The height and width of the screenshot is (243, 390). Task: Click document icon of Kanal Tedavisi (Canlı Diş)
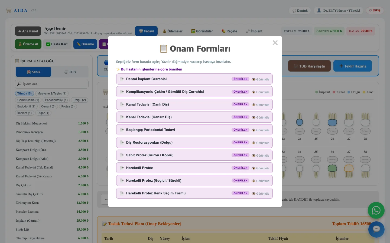[122, 104]
